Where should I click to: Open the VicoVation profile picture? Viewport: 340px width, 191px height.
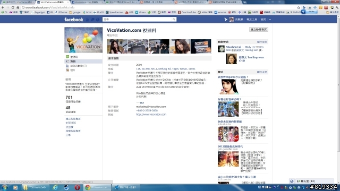click(83, 40)
